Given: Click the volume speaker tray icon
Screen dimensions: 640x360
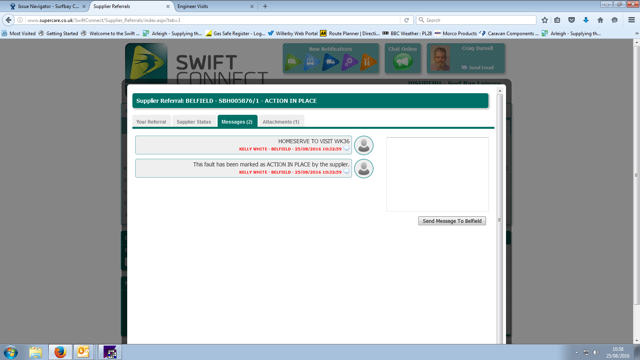Looking at the screenshot, I should 596,352.
